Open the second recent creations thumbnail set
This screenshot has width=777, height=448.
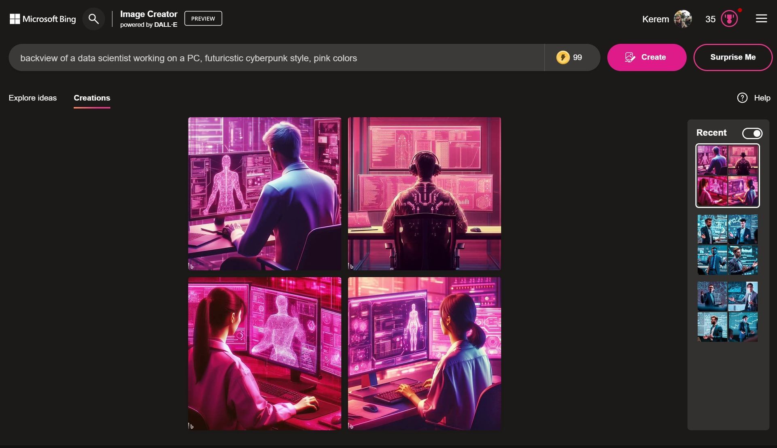pyautogui.click(x=727, y=244)
